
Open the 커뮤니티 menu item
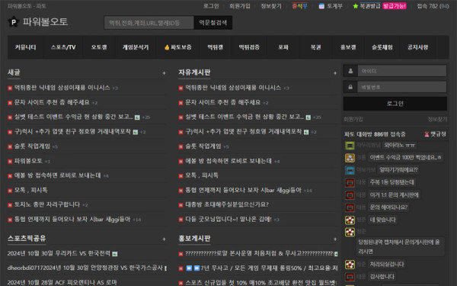(x=25, y=47)
